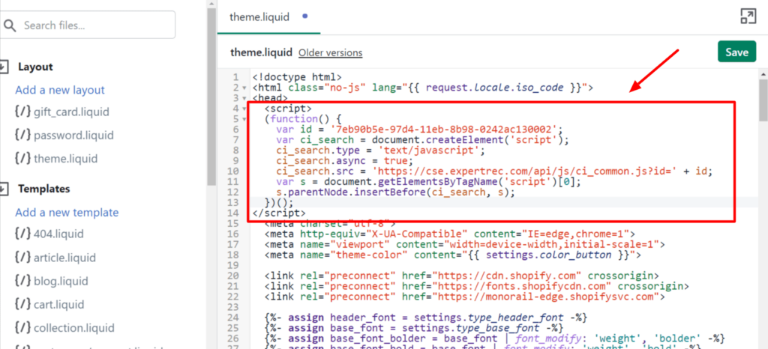Open password.liquid file
Image resolution: width=768 pixels, height=349 pixels.
pos(73,136)
